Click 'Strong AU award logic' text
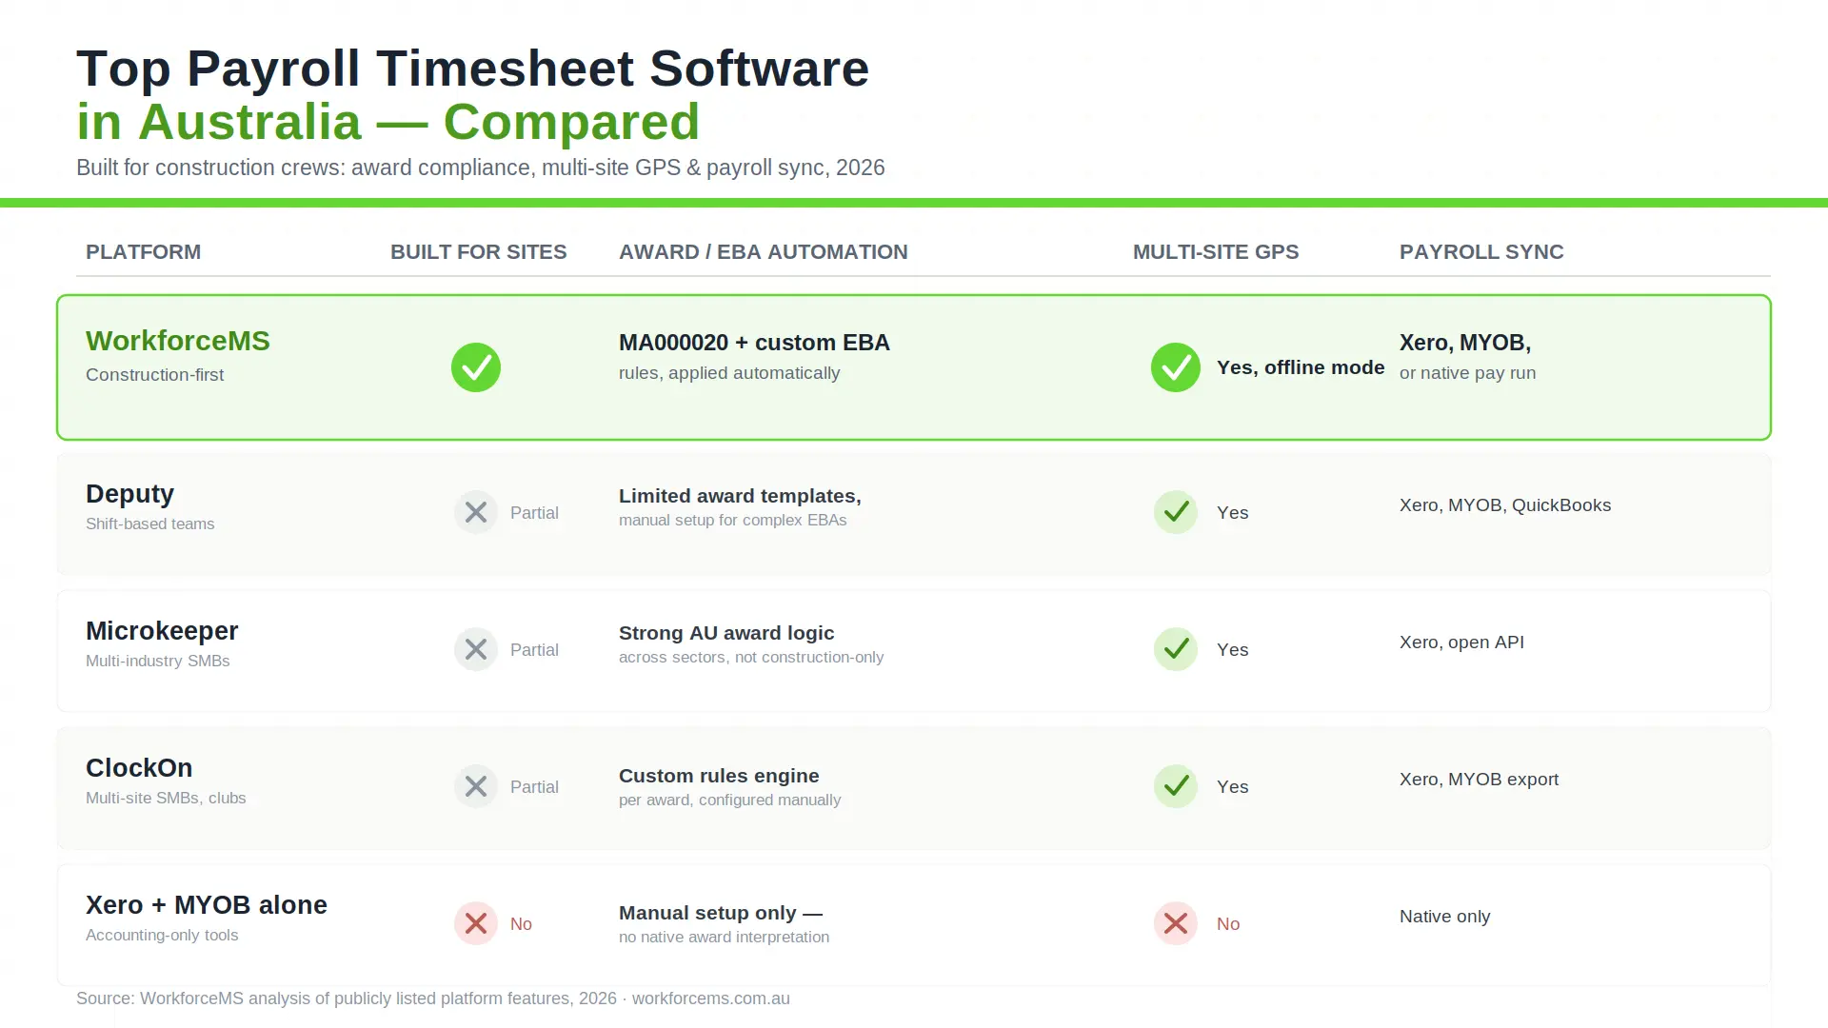 726,633
